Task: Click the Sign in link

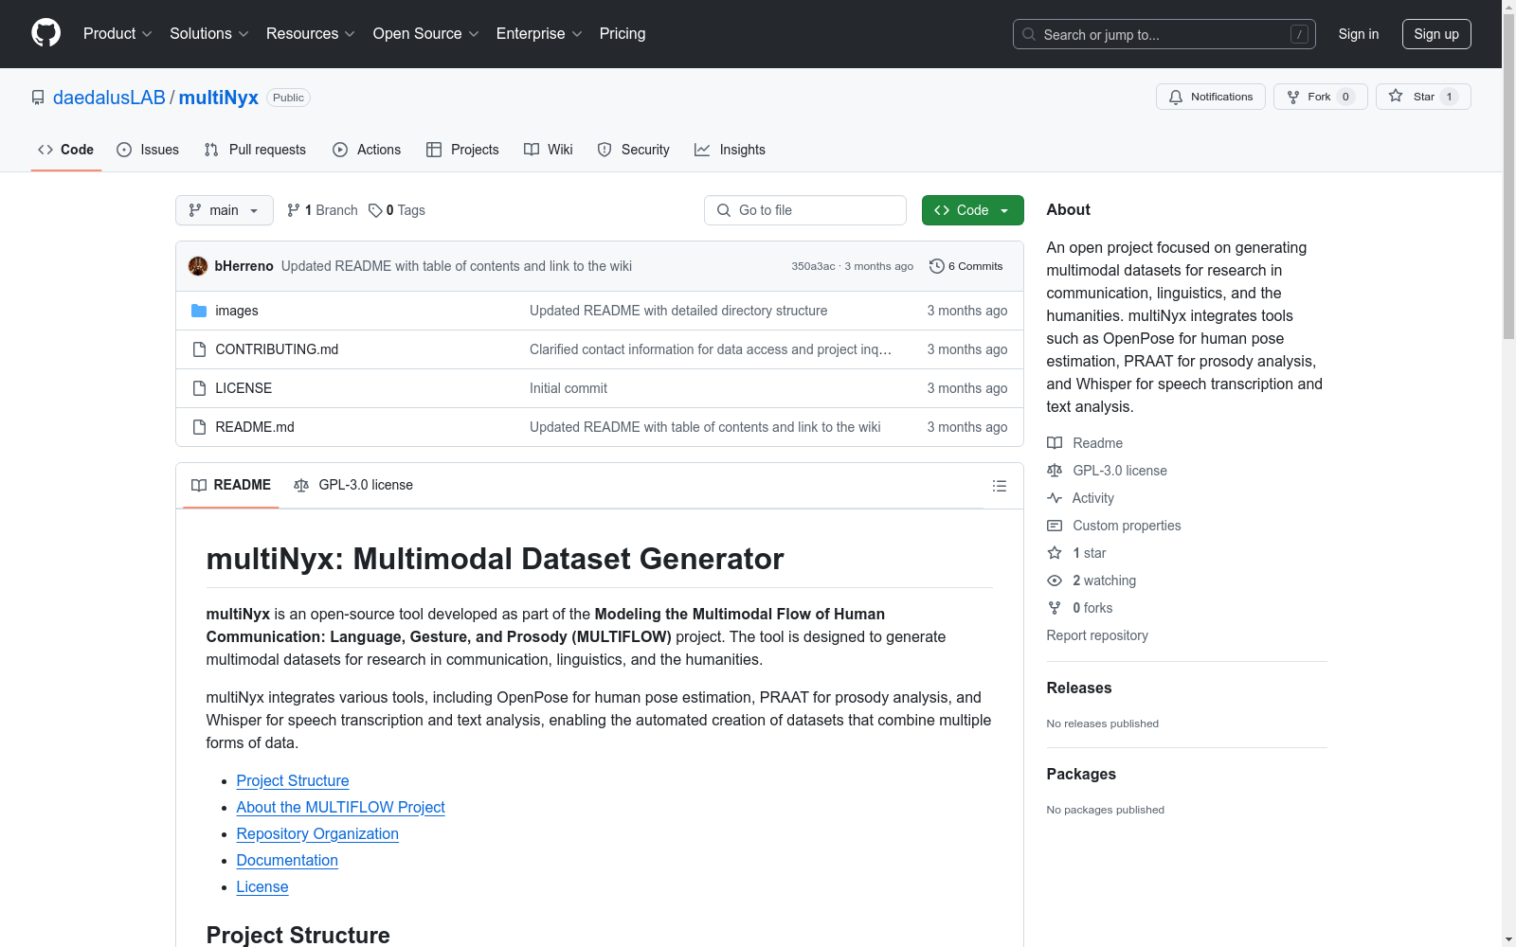Action: pyautogui.click(x=1359, y=34)
